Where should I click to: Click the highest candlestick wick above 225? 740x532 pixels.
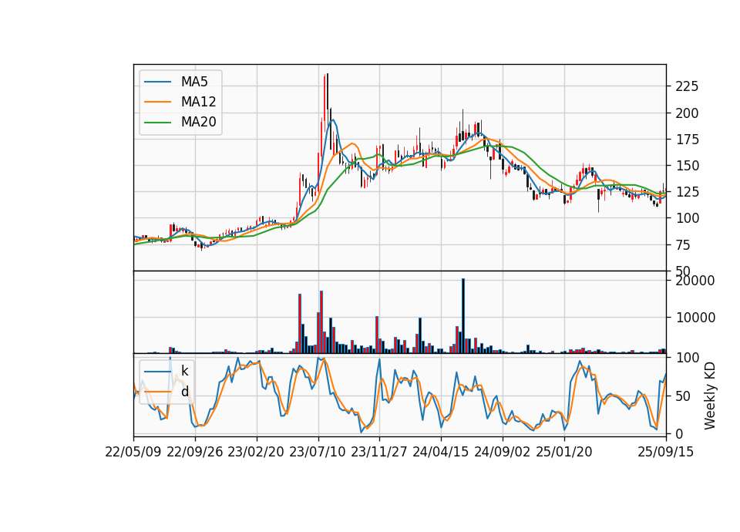point(328,91)
